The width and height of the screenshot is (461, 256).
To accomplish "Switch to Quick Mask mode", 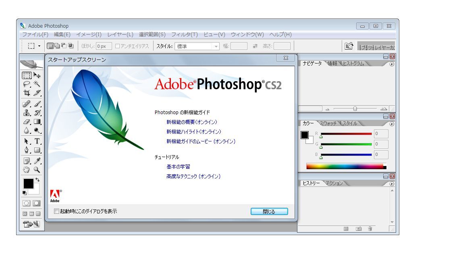I will 36,203.
